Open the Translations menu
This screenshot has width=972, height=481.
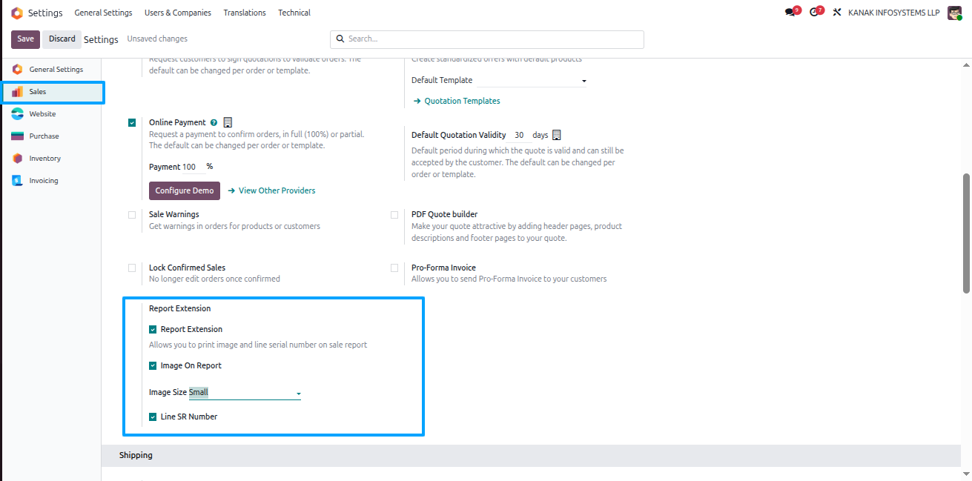click(245, 13)
